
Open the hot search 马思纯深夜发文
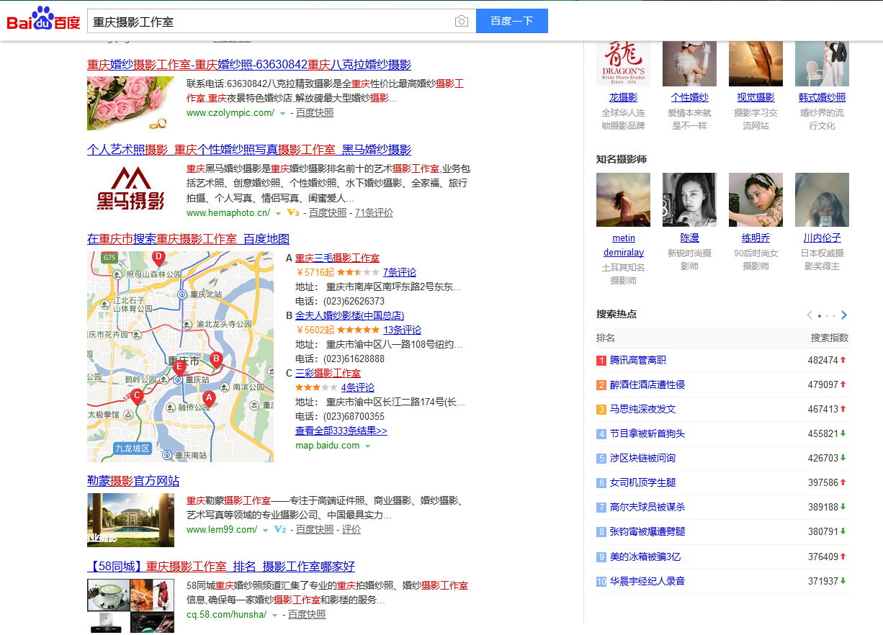(642, 409)
